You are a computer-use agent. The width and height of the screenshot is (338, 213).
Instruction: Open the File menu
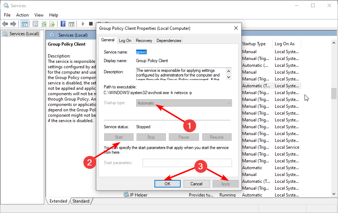(x=7, y=15)
